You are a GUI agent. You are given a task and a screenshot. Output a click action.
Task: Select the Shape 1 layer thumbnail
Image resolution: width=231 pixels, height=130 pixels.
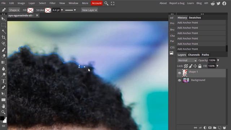click(x=185, y=73)
